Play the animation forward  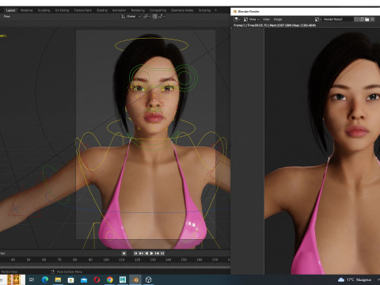pyautogui.click(x=151, y=253)
